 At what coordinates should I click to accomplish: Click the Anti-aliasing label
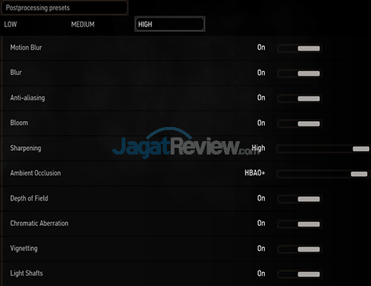(27, 98)
